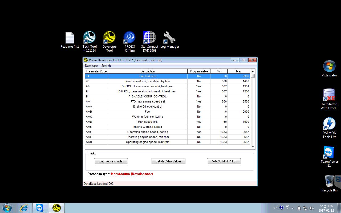The image size is (341, 213).
Task: Click the help icon in system tray
Action: (282, 207)
